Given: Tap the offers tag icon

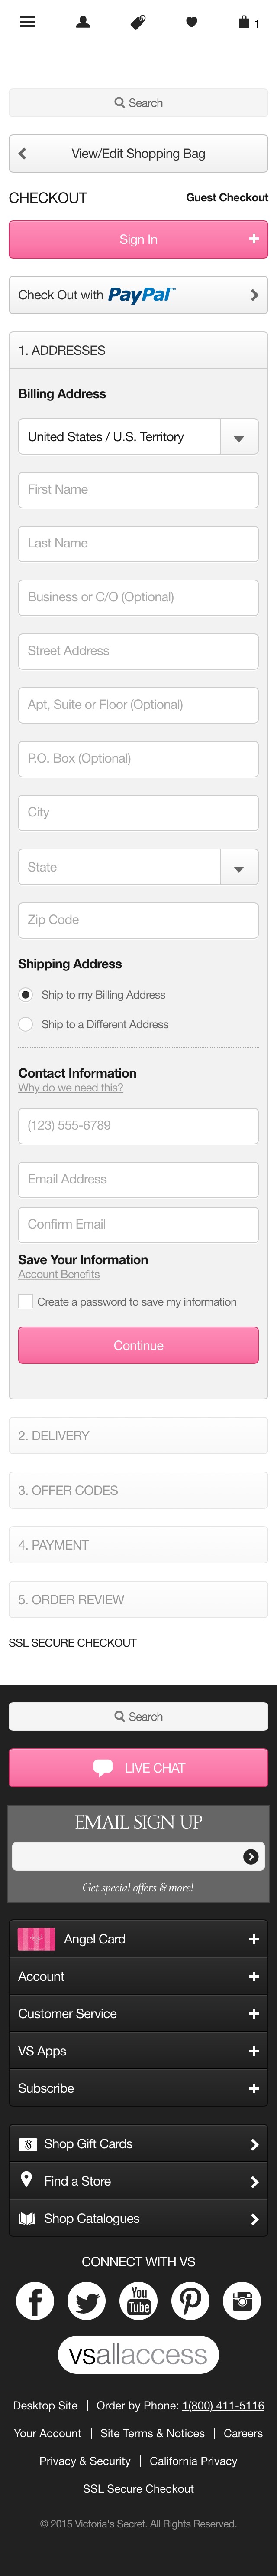Looking at the screenshot, I should point(138,22).
